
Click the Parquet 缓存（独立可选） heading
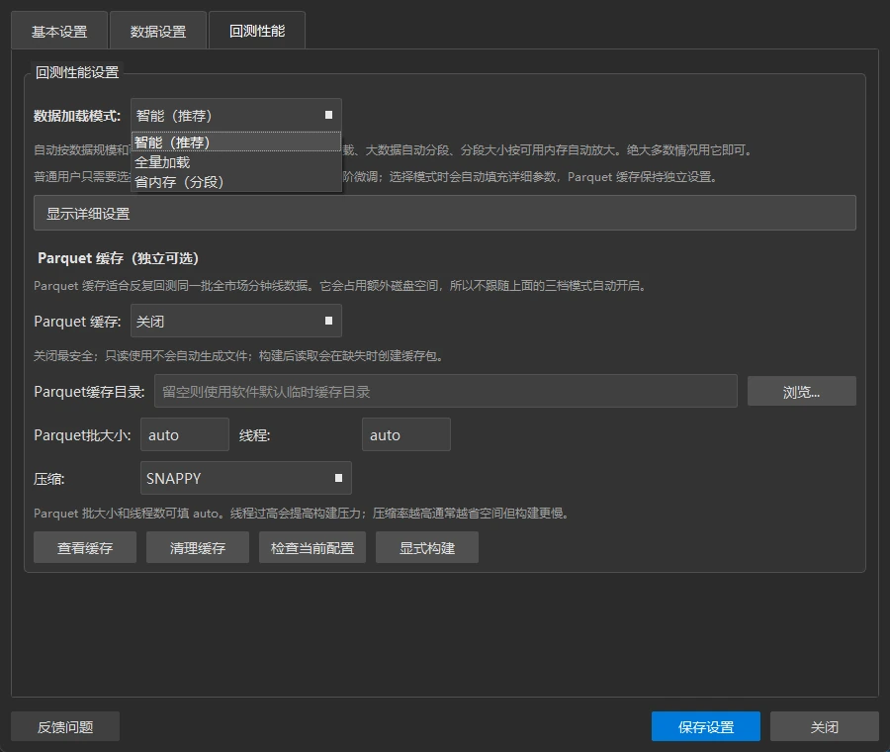(118, 258)
